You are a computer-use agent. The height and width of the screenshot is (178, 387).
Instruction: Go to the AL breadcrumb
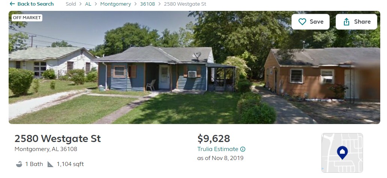88,4
